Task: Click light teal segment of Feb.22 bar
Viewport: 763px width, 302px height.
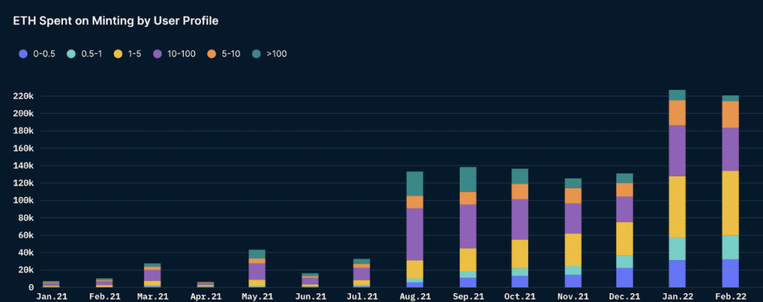Action: click(x=729, y=247)
